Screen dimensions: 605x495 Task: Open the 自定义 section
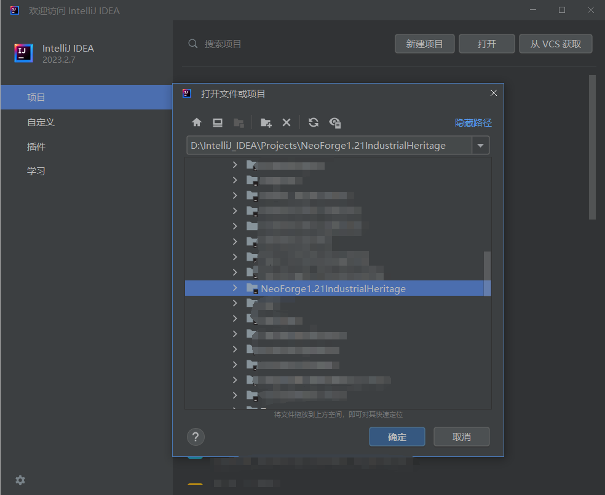41,122
